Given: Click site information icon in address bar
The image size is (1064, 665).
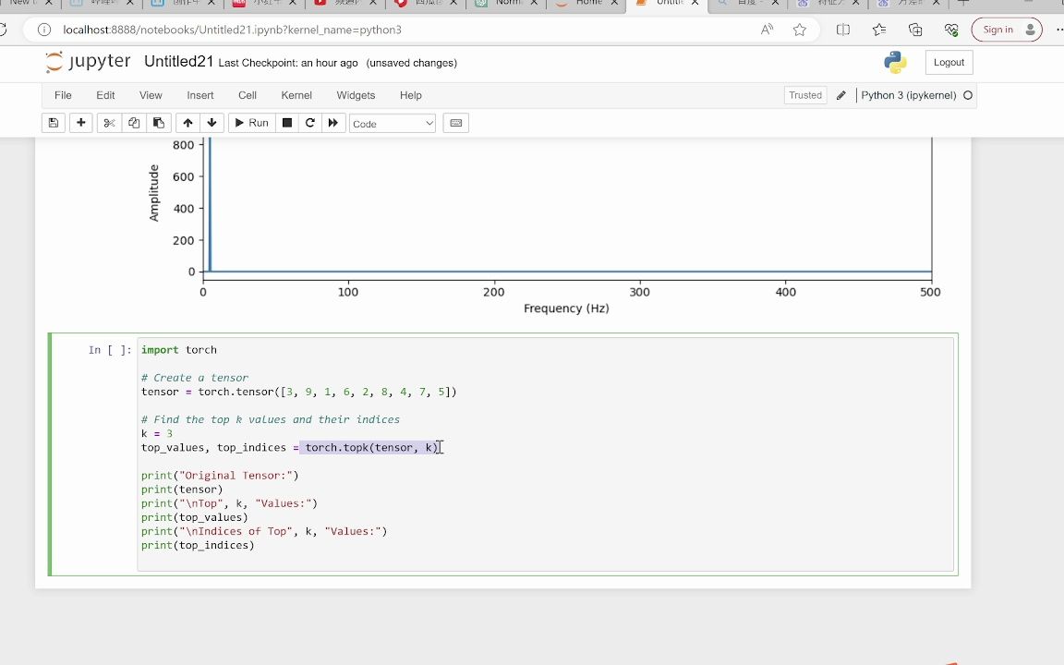Looking at the screenshot, I should pos(44,30).
